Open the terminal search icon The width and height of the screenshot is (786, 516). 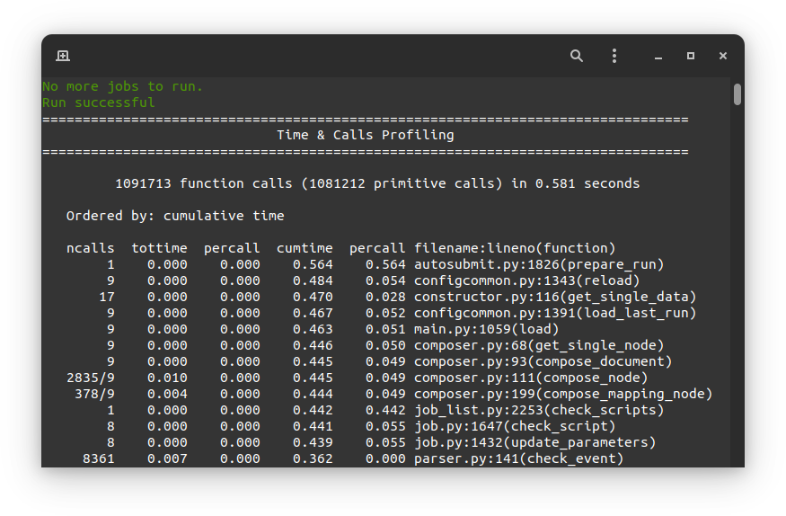pyautogui.click(x=577, y=56)
